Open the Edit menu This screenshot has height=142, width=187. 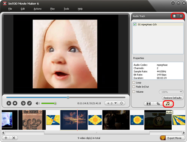(x=23, y=9)
